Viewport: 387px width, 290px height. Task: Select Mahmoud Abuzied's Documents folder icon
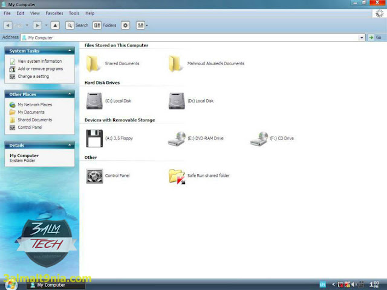[x=175, y=63]
